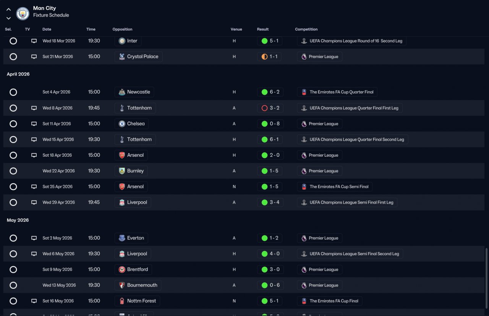This screenshot has height=316, width=489.
Task: Sort by the Venue column header
Action: point(236,29)
